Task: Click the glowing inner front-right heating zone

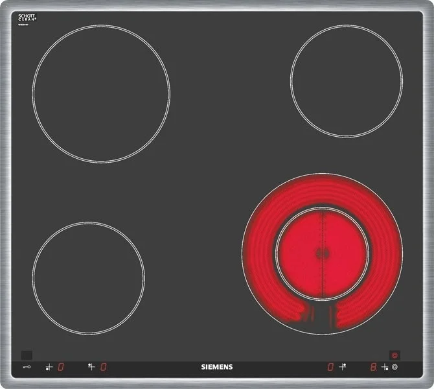Action: (323, 253)
